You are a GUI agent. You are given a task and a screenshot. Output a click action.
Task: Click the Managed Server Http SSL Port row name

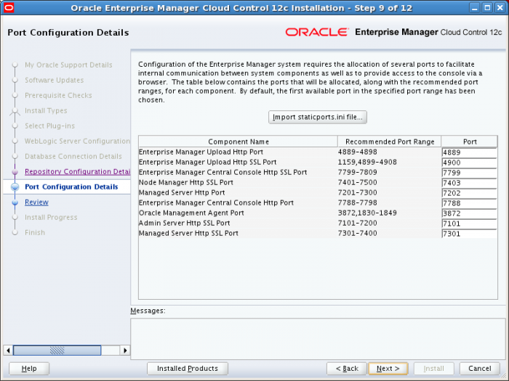pos(188,233)
